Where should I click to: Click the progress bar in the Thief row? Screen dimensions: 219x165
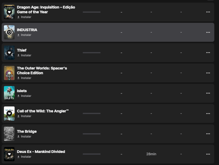91,53
